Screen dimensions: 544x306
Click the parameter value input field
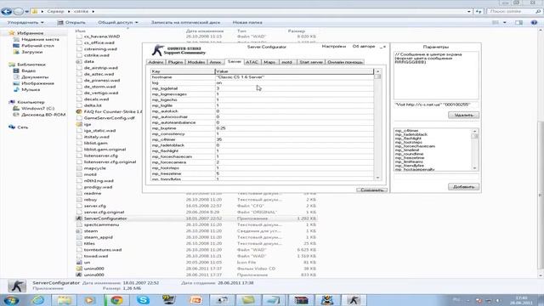[436, 105]
